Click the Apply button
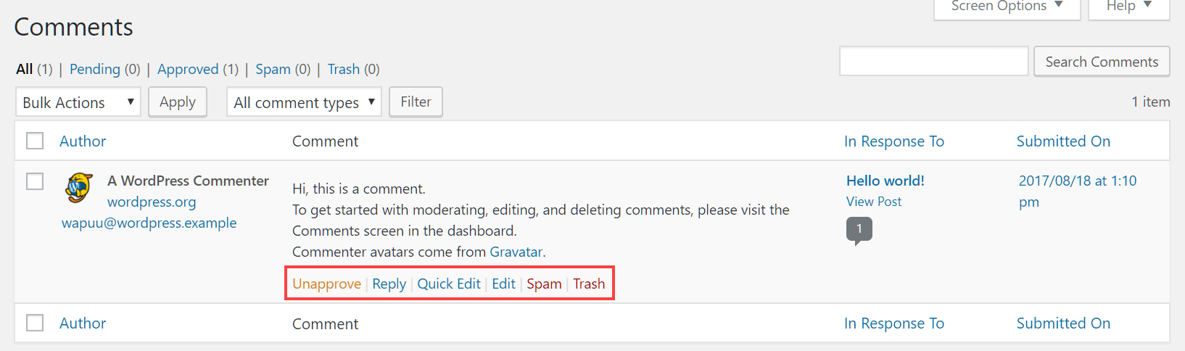The image size is (1185, 351). (178, 102)
